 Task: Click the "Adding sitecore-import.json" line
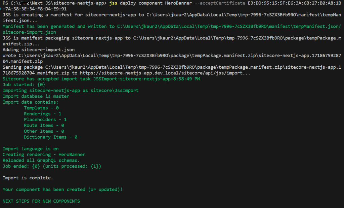(38, 49)
